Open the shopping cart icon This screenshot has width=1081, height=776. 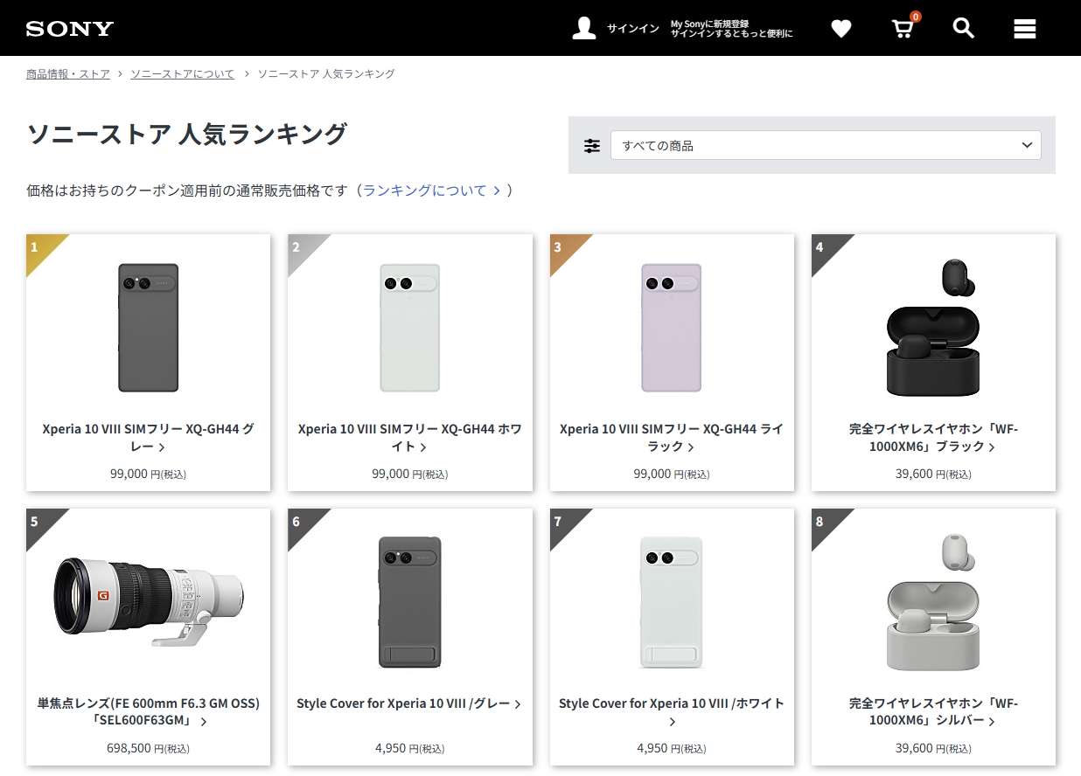pos(903,28)
